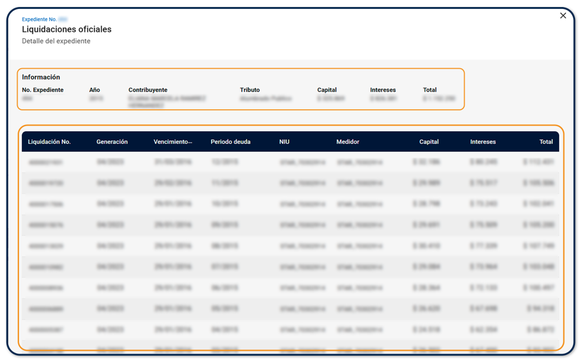This screenshot has height=362, width=581.
Task: Sort table by Generación column
Action: coord(112,142)
